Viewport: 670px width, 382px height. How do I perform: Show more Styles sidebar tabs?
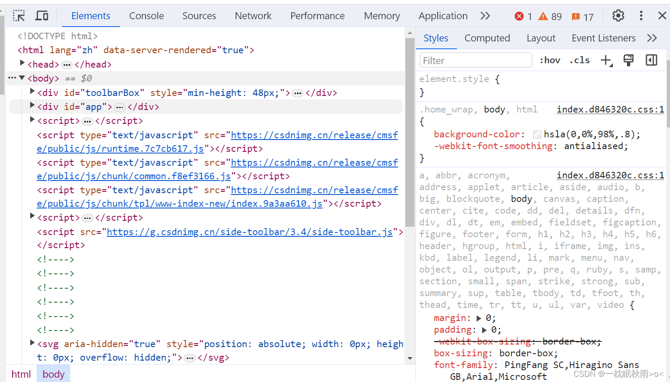coord(652,38)
